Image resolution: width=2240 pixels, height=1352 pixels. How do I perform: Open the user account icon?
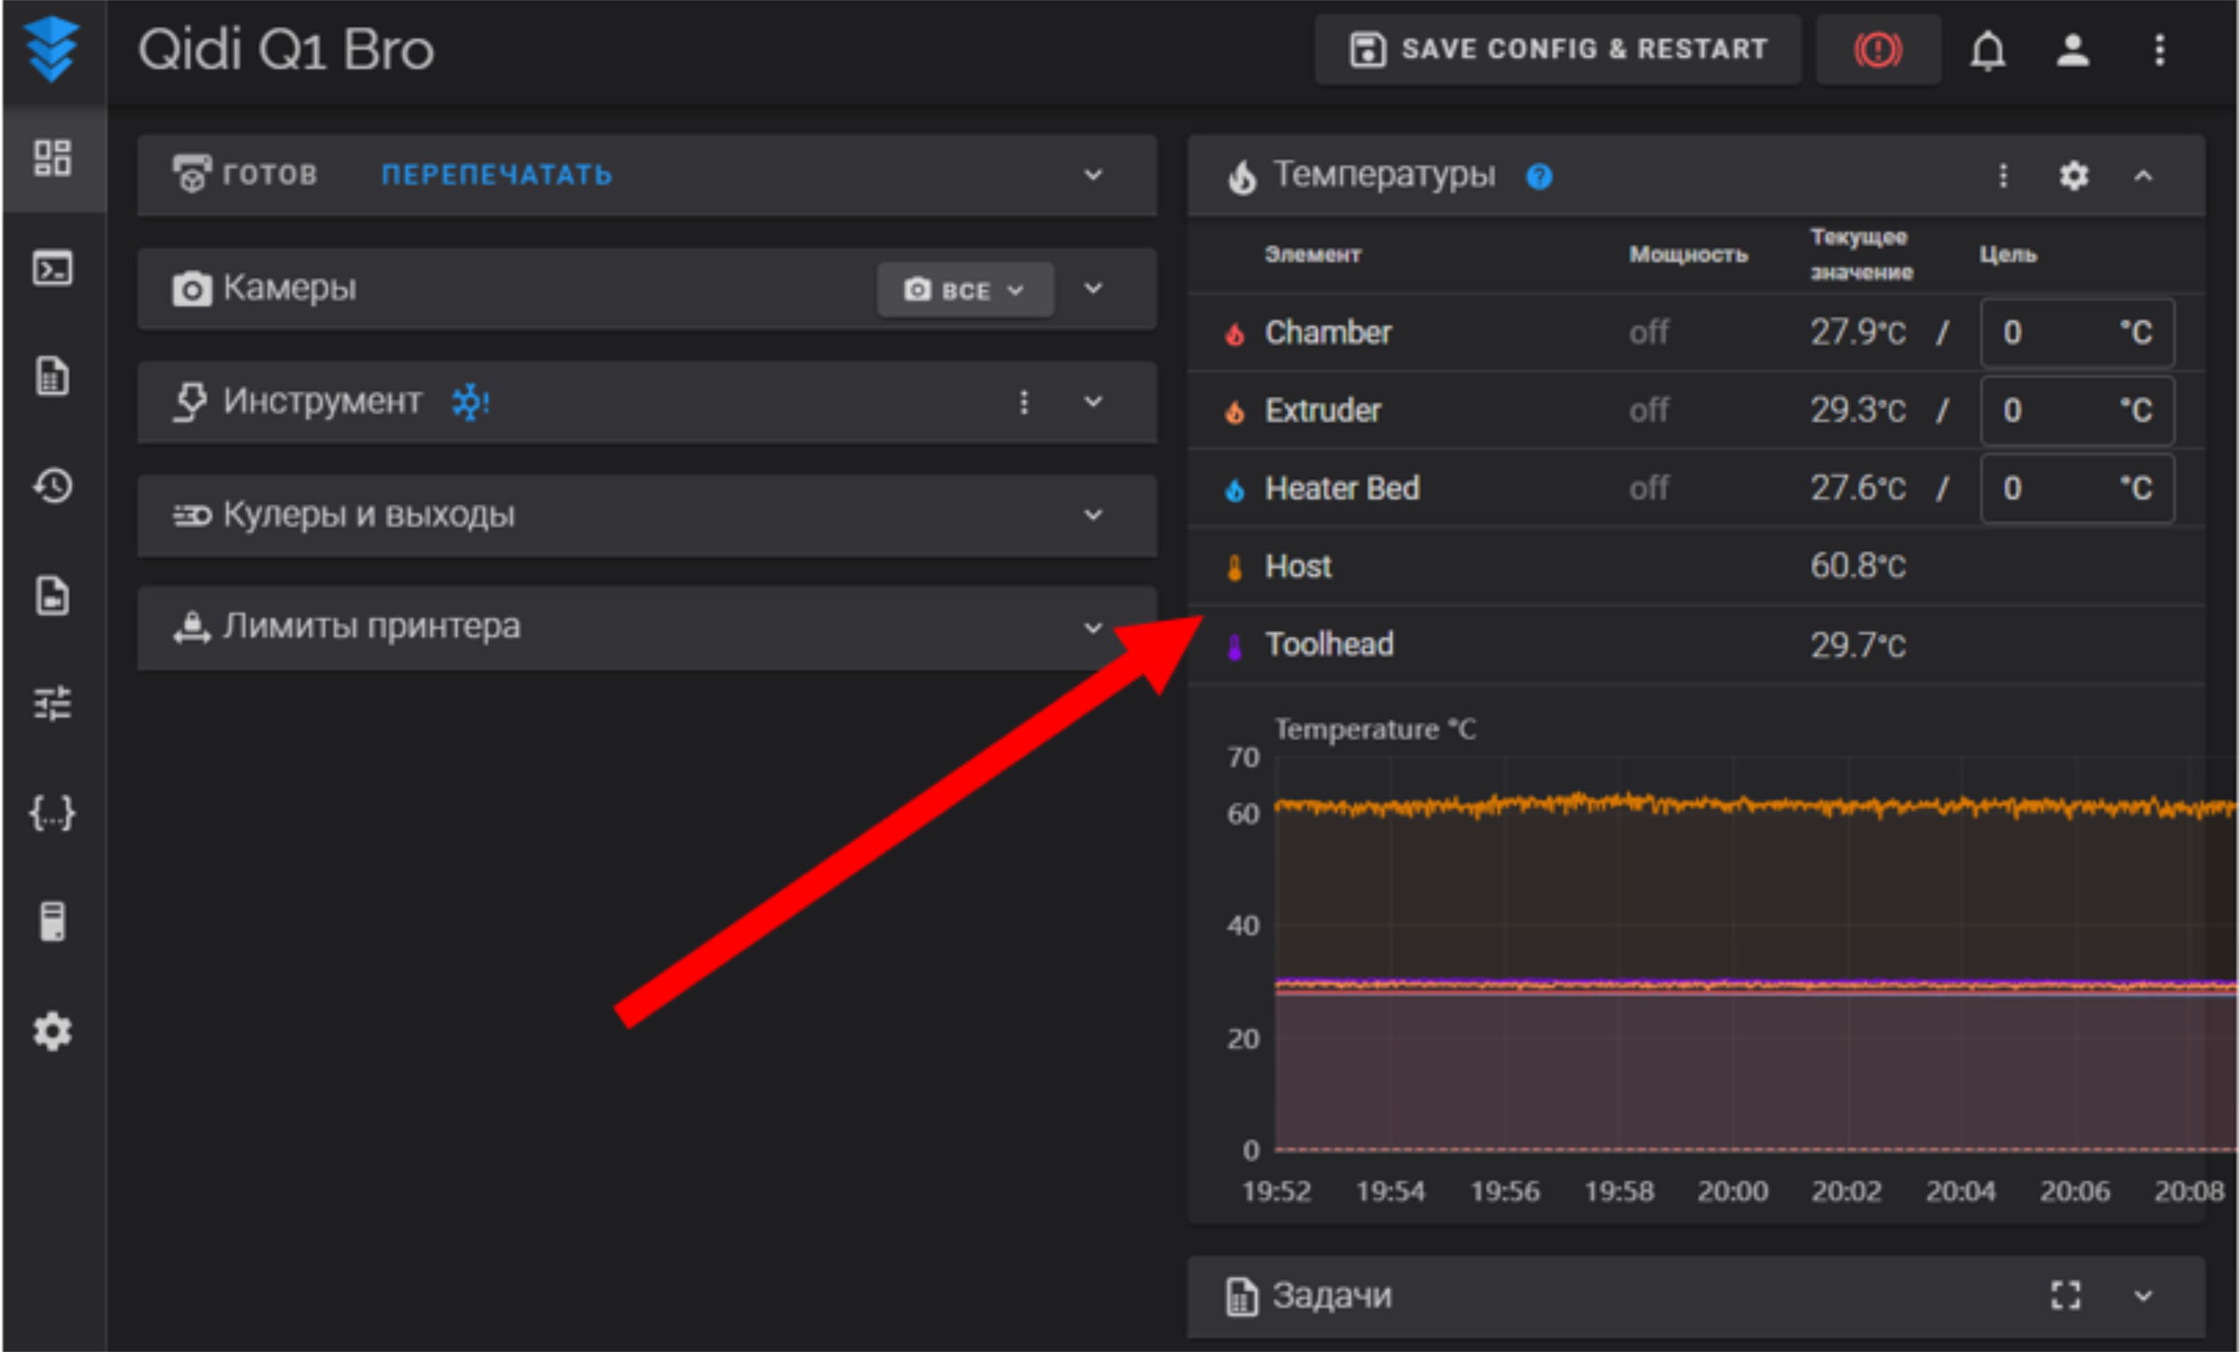2073,50
